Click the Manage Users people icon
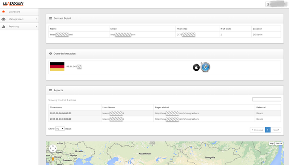Screen dimensions: 289x165 3,19
